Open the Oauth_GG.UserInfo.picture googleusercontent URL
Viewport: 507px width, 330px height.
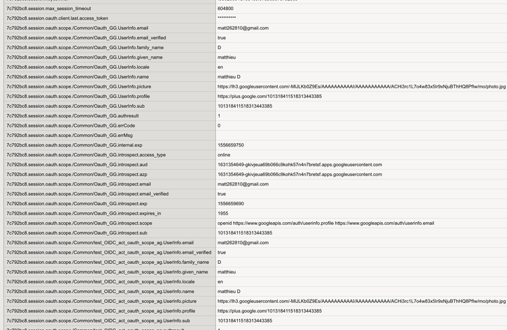pos(361,86)
